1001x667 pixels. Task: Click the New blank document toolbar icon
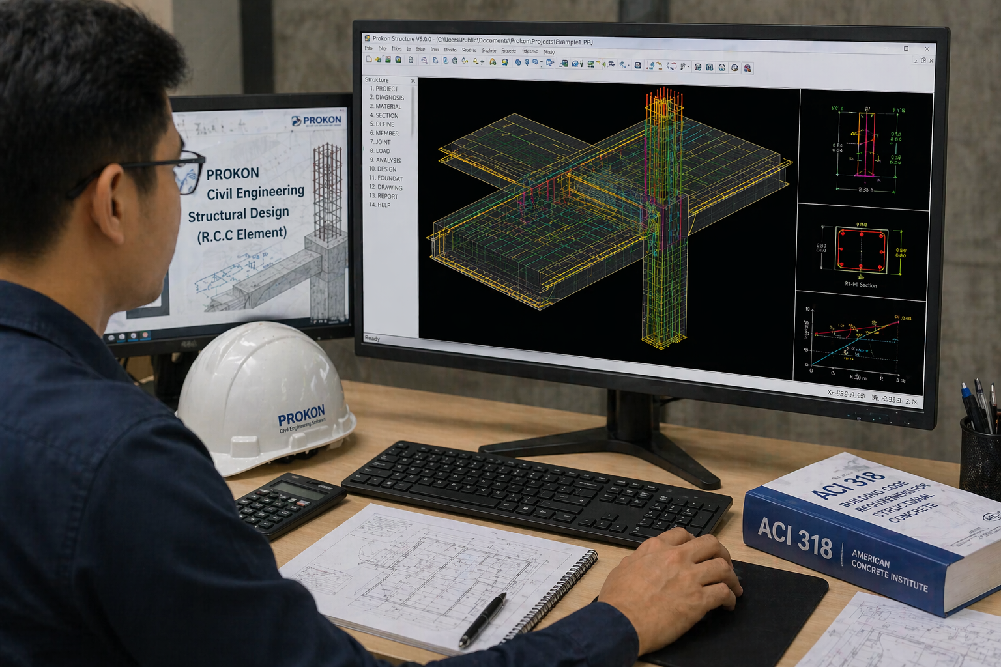coord(369,59)
